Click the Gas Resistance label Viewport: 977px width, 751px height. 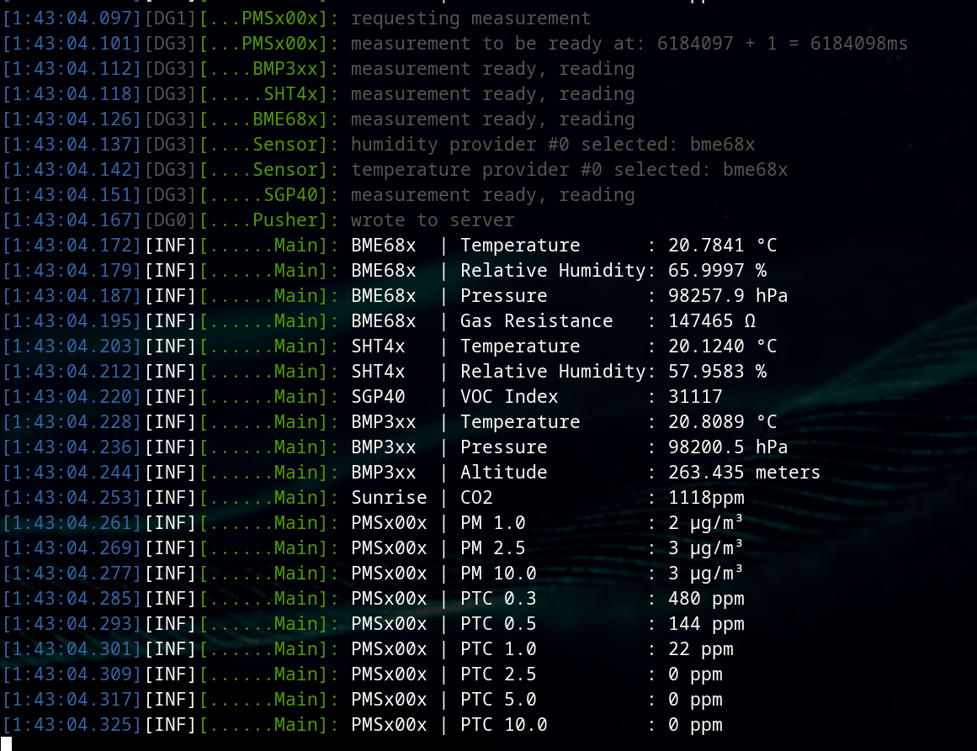pos(537,321)
